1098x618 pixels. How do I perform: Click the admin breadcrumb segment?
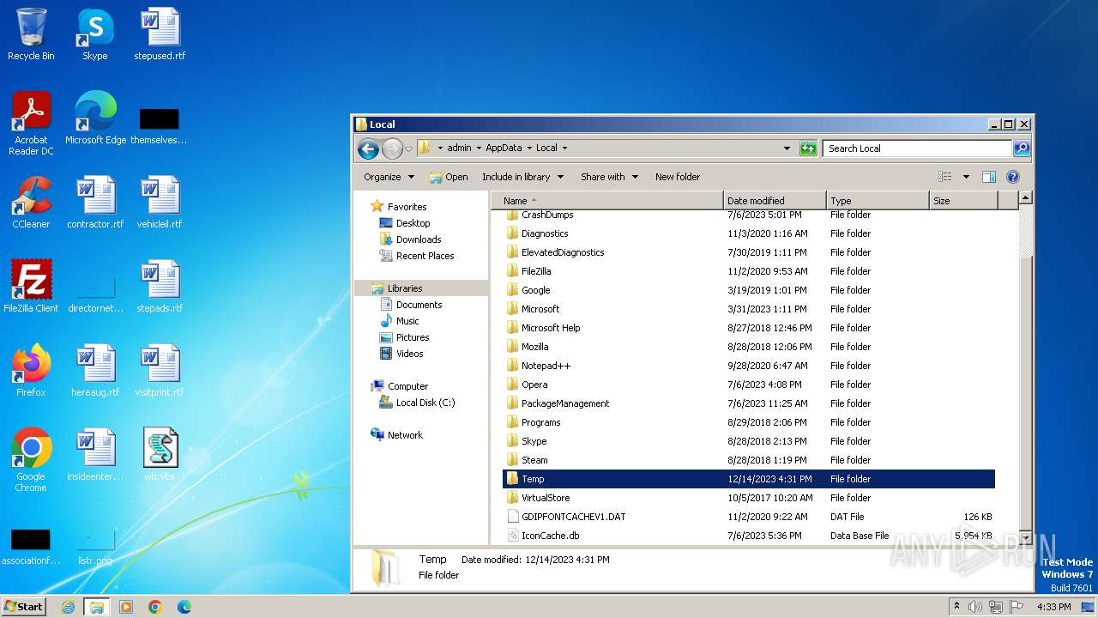pyautogui.click(x=459, y=148)
